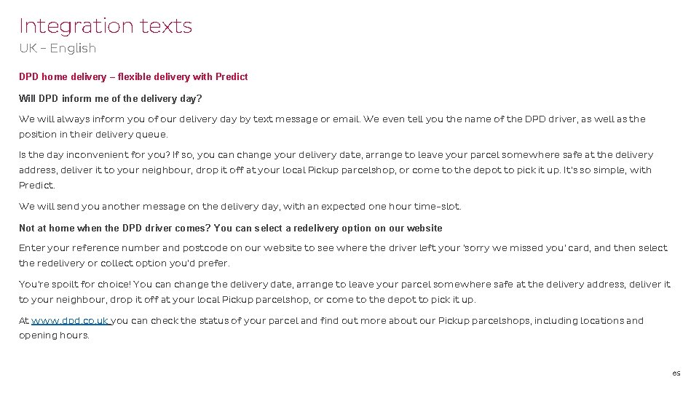Click 'position in their delivery queue' line

pos(93,134)
